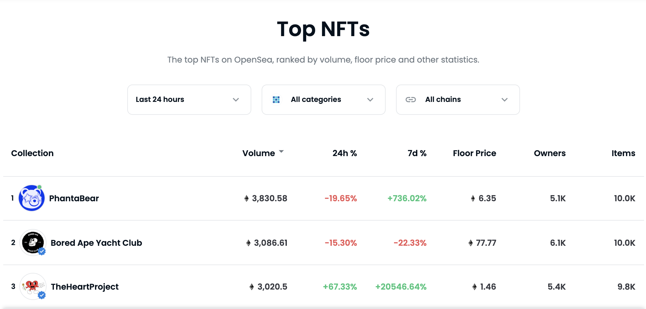Sort by the 7d % column

(417, 153)
